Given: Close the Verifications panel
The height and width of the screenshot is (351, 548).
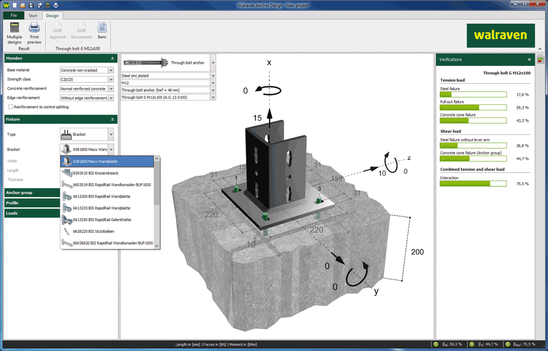Looking at the screenshot, I should point(529,60).
